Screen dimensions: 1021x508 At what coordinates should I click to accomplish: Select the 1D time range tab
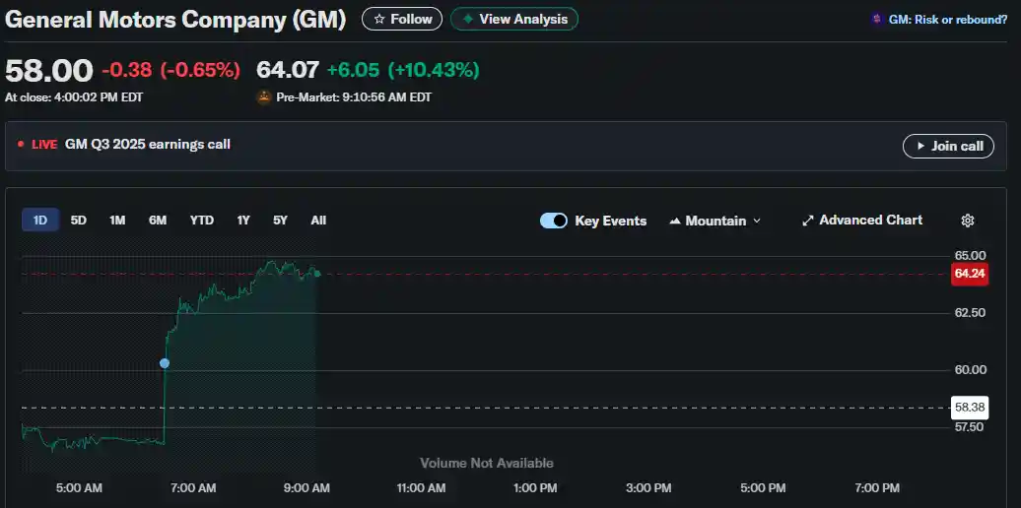[40, 221]
